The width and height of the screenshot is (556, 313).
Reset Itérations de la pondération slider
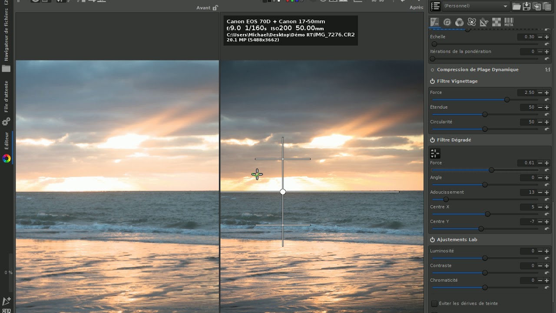(x=547, y=59)
